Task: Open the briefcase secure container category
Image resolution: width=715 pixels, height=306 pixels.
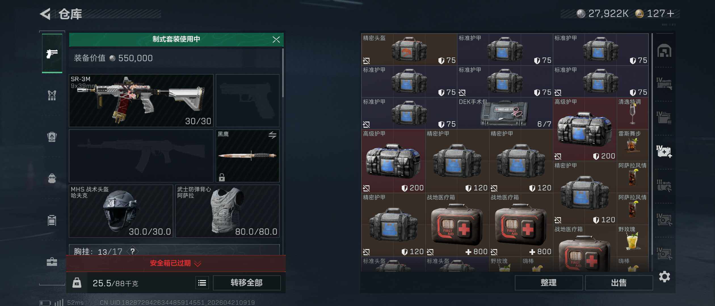Action: (x=52, y=262)
